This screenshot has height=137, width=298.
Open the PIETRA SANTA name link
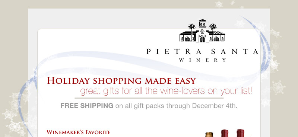pos(202,51)
